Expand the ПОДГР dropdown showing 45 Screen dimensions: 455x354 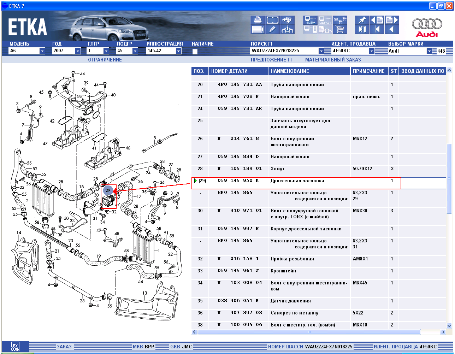tap(135, 51)
